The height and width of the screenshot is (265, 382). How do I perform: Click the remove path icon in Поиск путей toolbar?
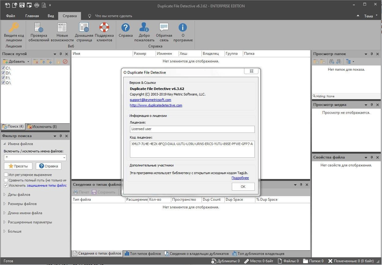pos(36,62)
